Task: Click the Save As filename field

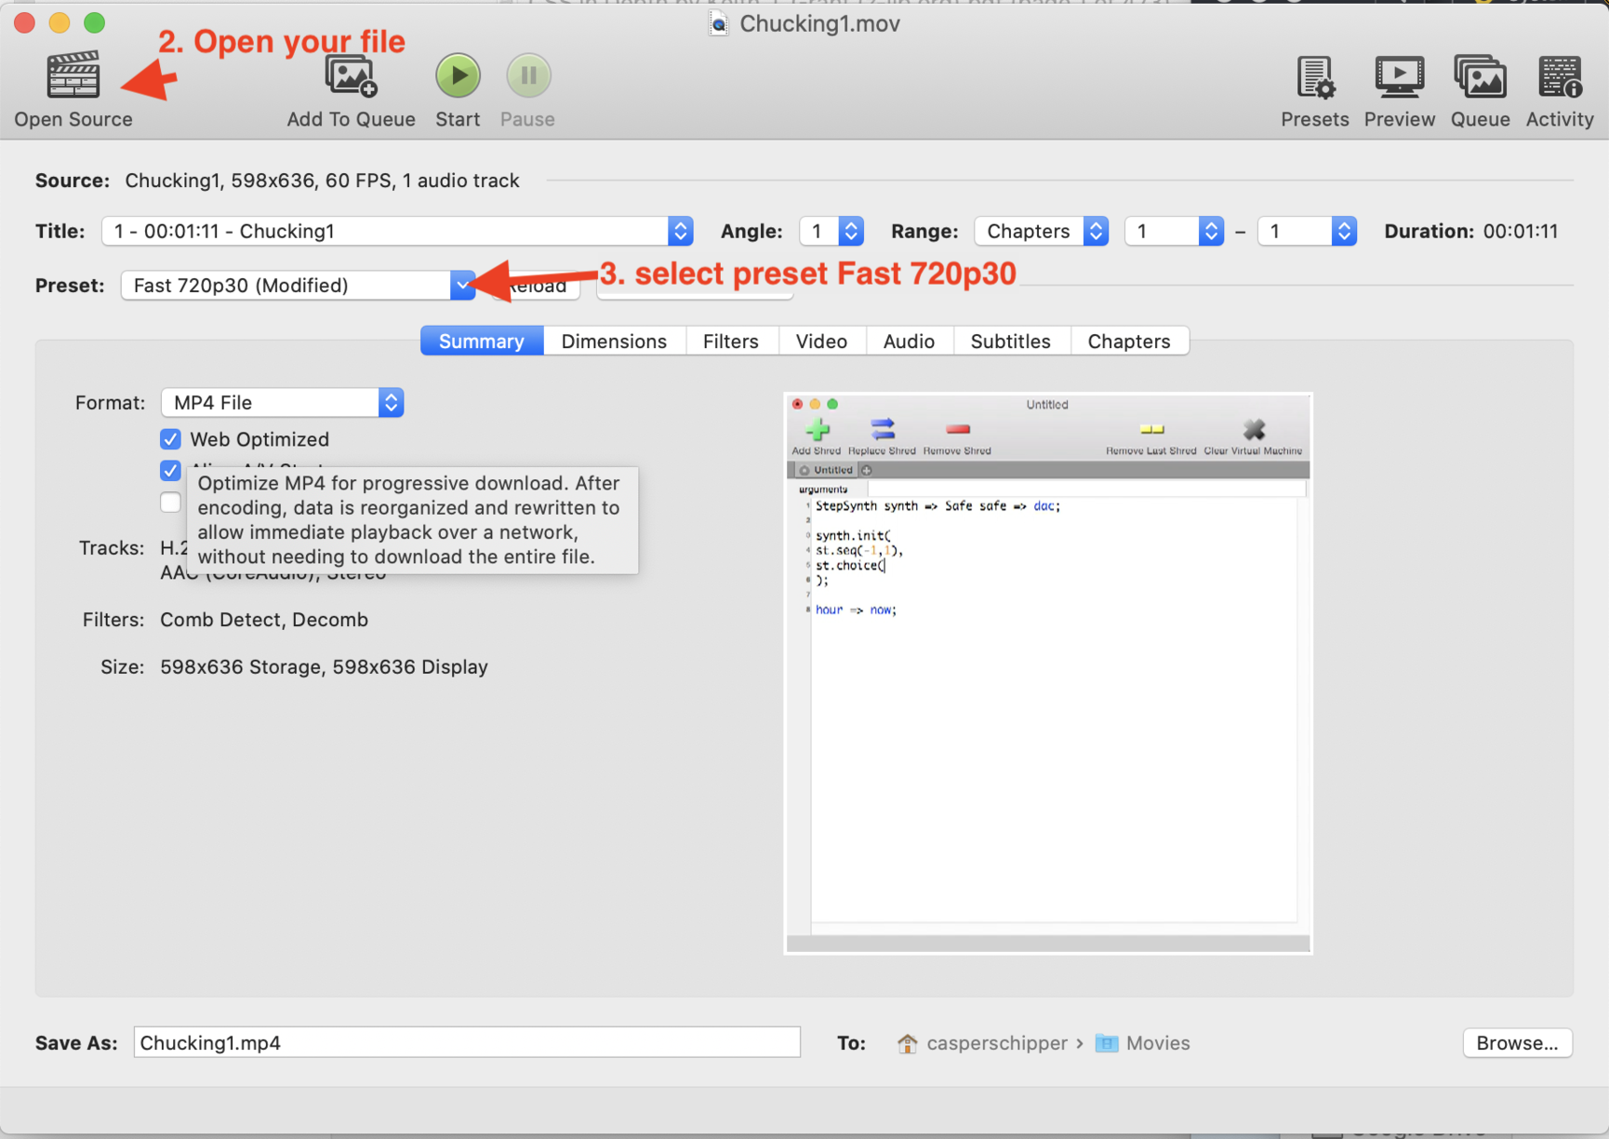Action: pos(466,1043)
